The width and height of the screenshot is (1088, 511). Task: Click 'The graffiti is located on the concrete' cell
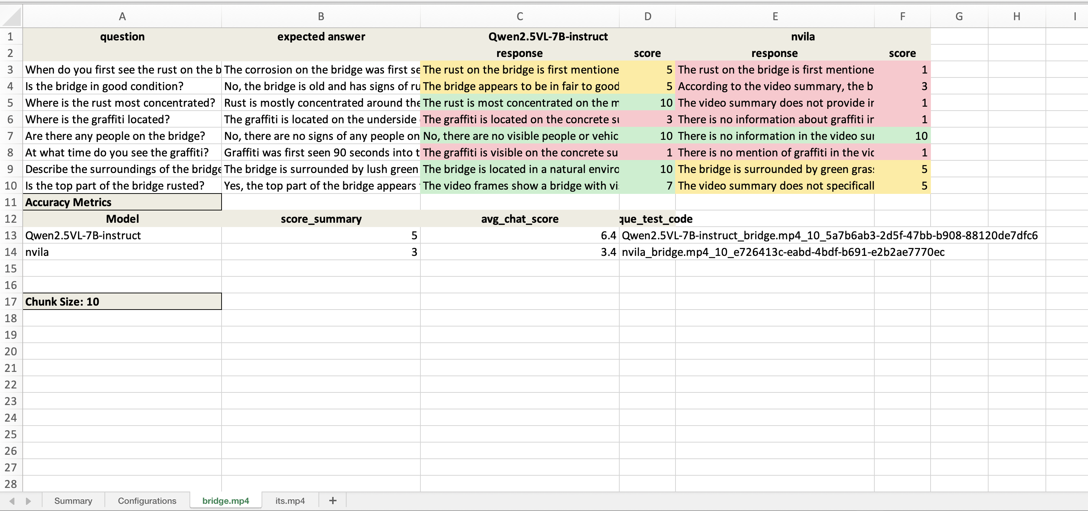(x=520, y=120)
